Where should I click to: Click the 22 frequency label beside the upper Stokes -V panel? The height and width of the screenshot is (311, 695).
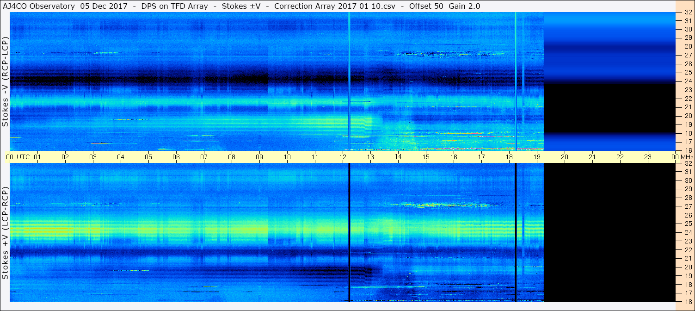[688, 99]
